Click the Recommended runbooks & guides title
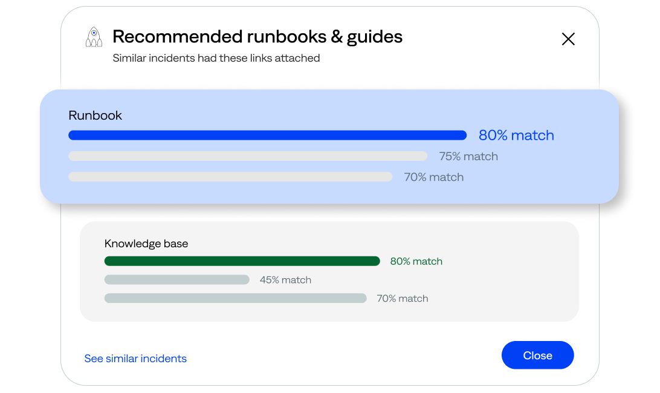 [x=257, y=36]
